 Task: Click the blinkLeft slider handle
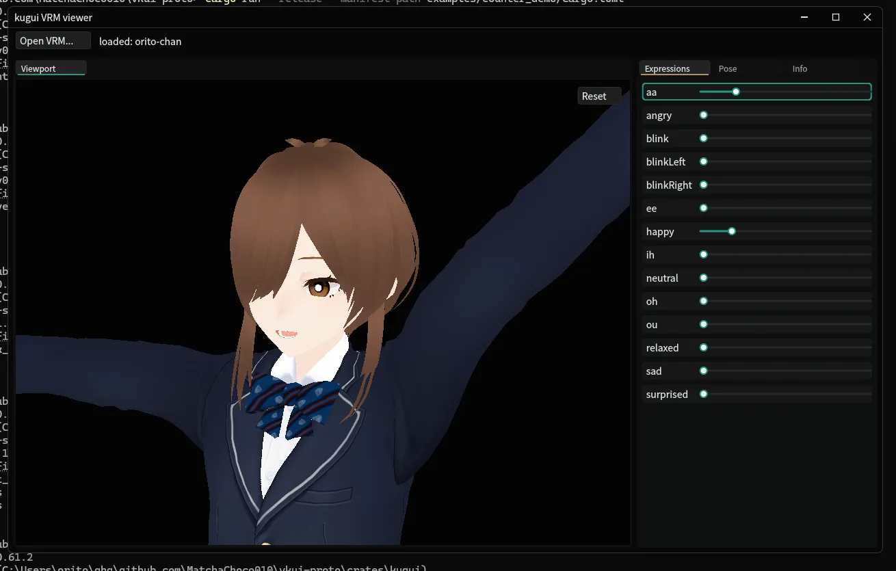pyautogui.click(x=703, y=162)
